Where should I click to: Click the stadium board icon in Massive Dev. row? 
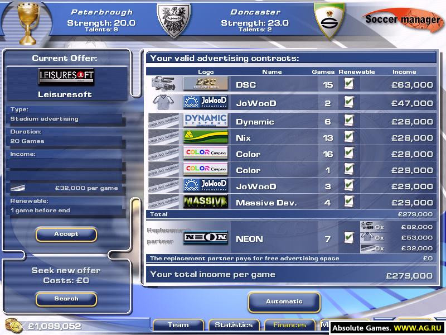163,202
